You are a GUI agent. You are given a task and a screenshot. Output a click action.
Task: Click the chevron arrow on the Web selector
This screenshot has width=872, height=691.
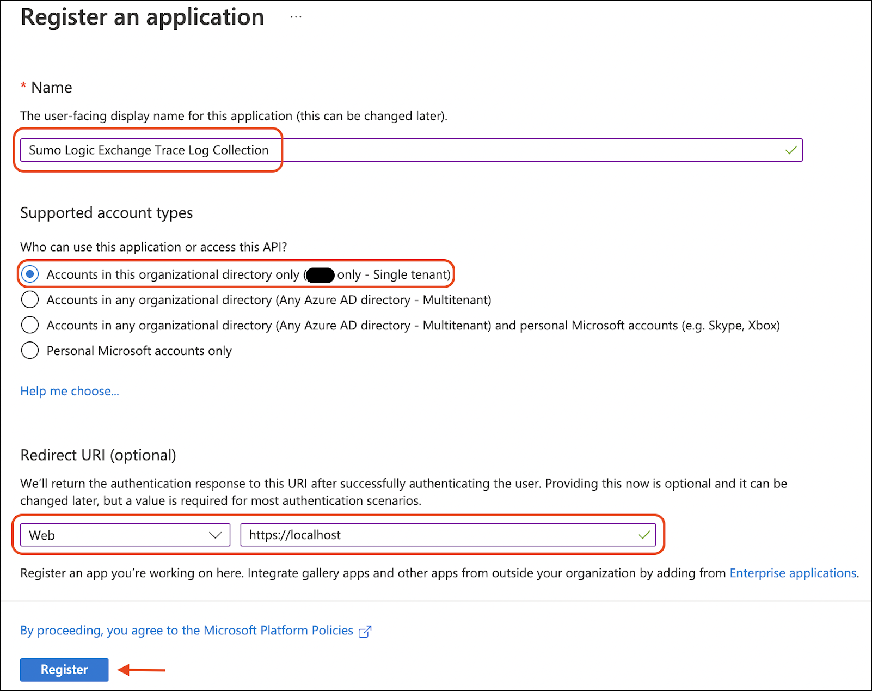(x=216, y=535)
